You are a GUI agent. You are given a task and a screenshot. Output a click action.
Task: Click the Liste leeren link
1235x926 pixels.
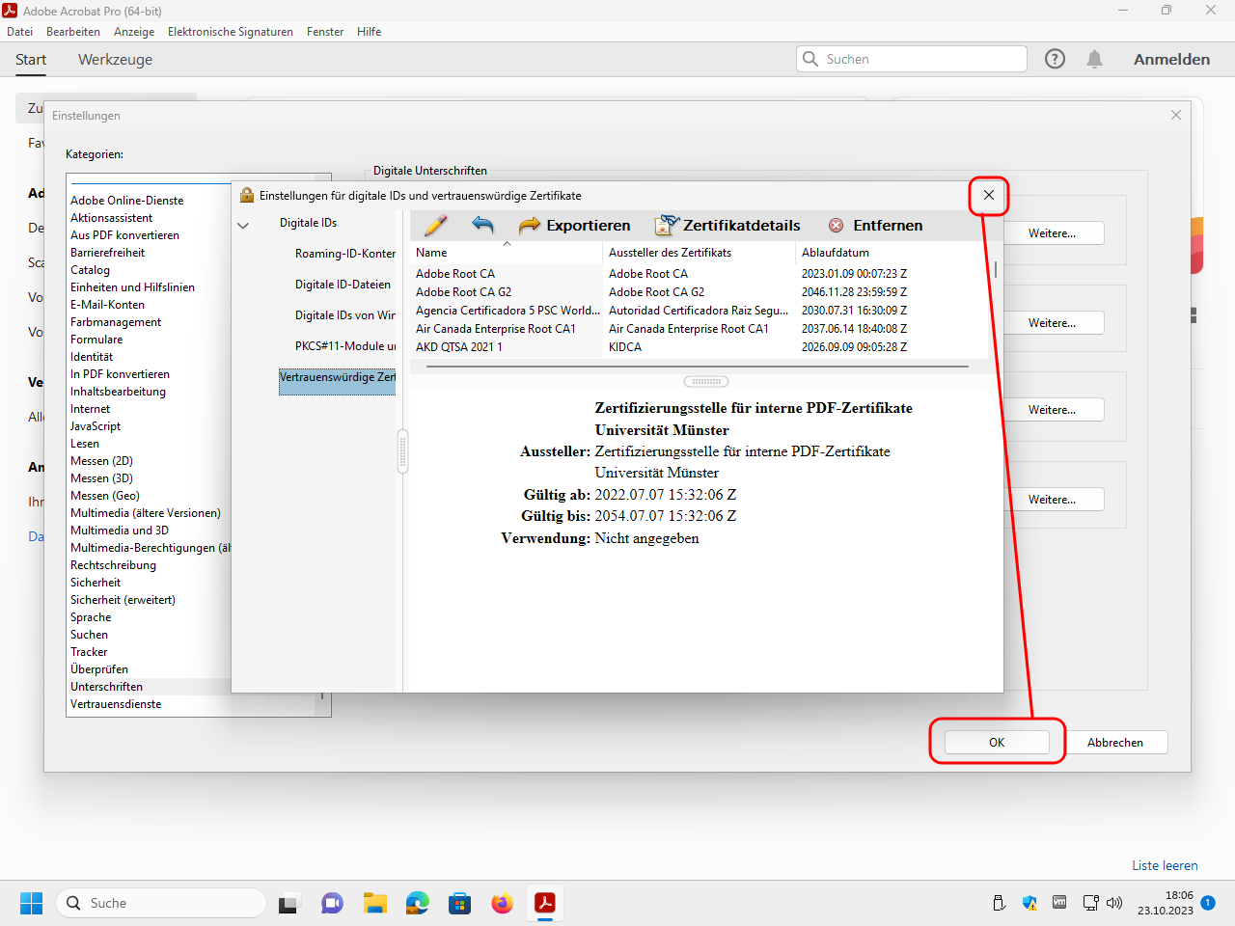(1165, 865)
